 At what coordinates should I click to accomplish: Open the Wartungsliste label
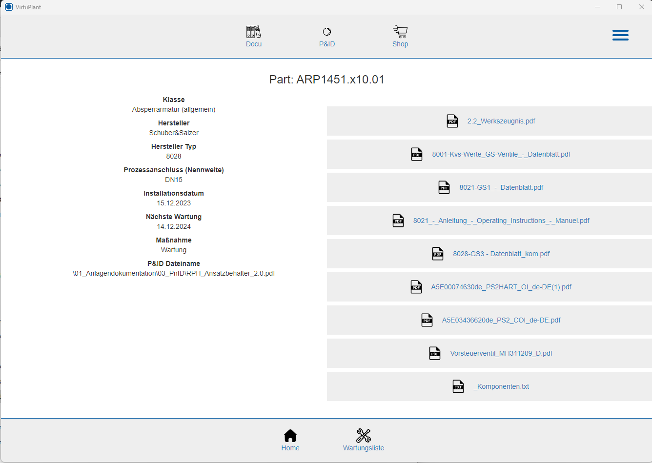tap(364, 448)
